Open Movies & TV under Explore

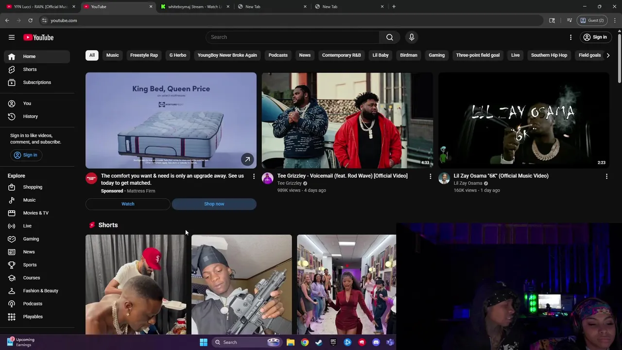[37, 213]
